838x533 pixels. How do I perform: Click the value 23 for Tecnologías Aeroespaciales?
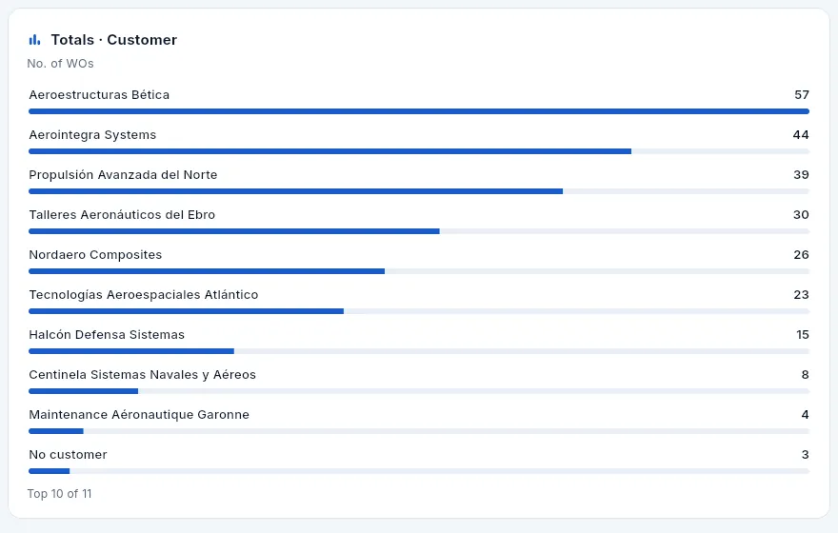pos(801,295)
